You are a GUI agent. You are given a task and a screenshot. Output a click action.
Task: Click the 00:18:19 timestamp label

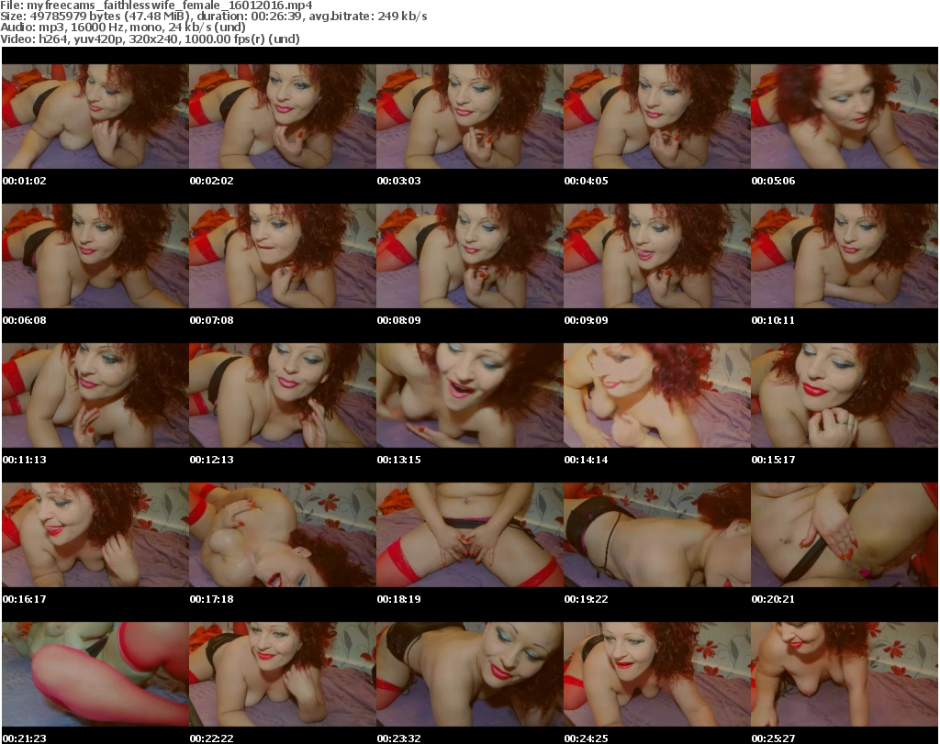tap(398, 599)
